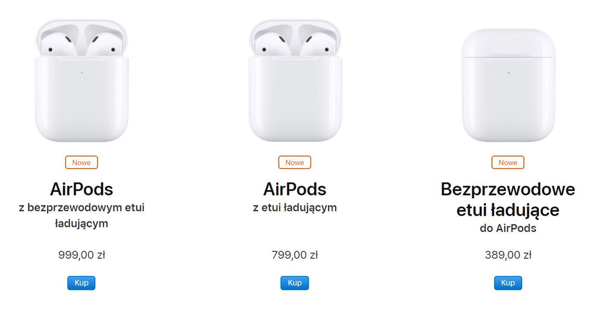Viewport: 596px width, 313px height.
Task: Click the Nowe badge on the middle product
Action: (294, 163)
